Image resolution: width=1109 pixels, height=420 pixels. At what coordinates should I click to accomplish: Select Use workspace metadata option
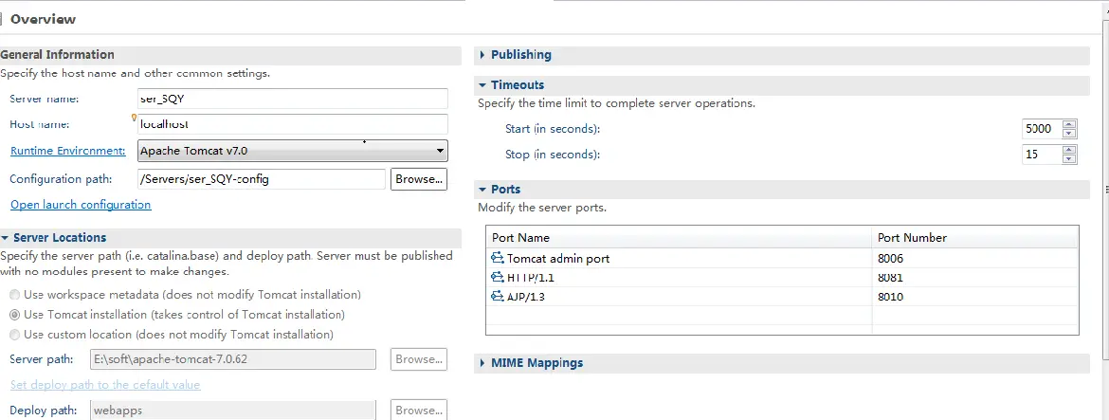pyautogui.click(x=15, y=294)
